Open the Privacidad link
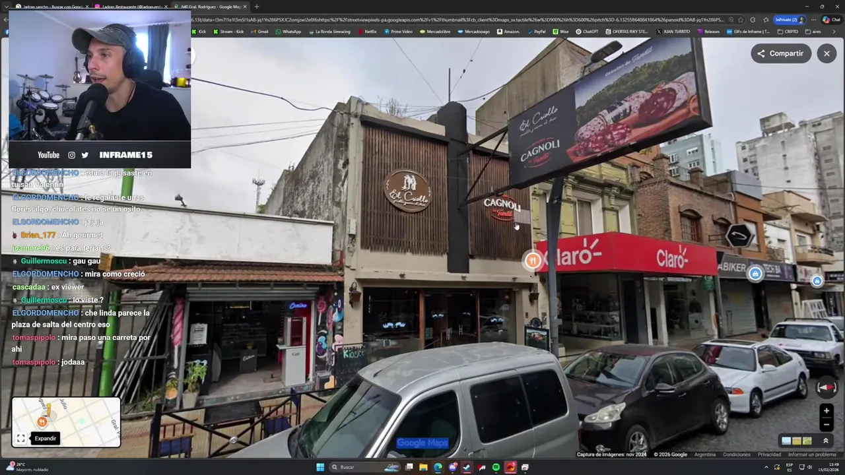Viewport: 845px width, 475px height. click(769, 455)
